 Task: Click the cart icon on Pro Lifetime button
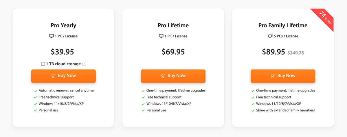click(x=163, y=76)
